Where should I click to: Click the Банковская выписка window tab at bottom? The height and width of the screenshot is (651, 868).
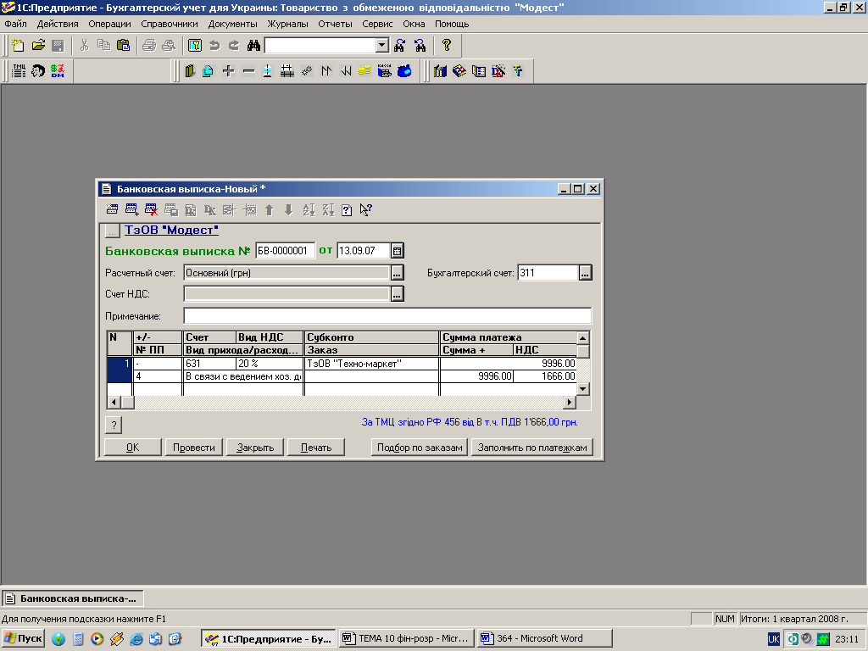click(x=73, y=598)
